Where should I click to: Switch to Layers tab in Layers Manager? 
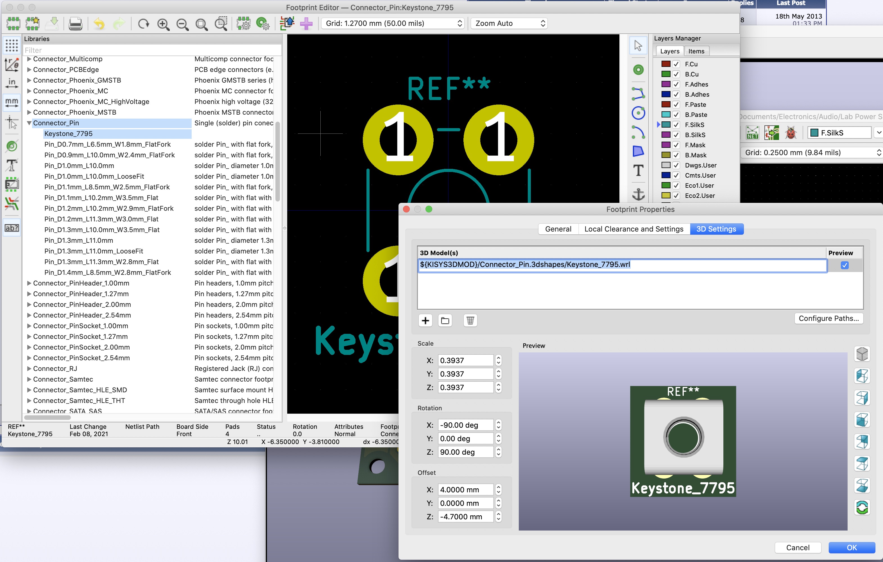point(670,51)
